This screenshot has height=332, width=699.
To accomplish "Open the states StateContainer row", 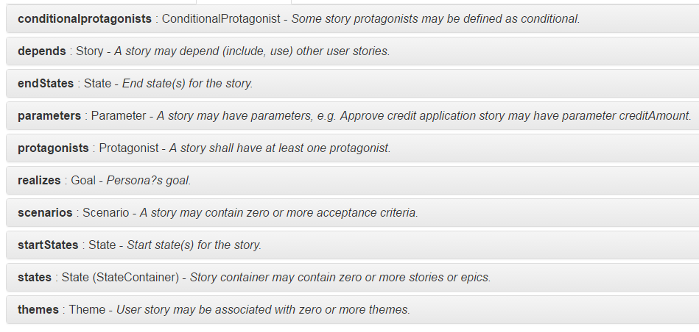I will [352, 278].
